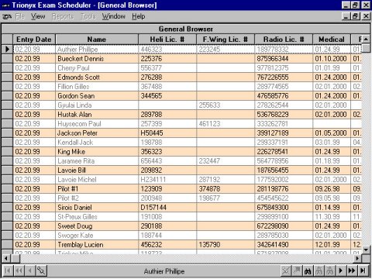Viewport: 372px width, 279px height.
Task: Select the Laramee Rita name cell
Action: pos(97,161)
